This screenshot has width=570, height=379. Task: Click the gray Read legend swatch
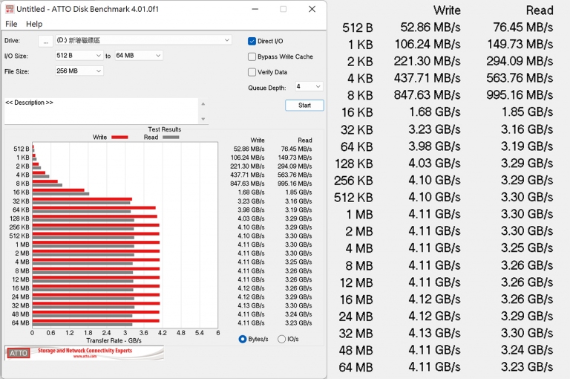[171, 137]
